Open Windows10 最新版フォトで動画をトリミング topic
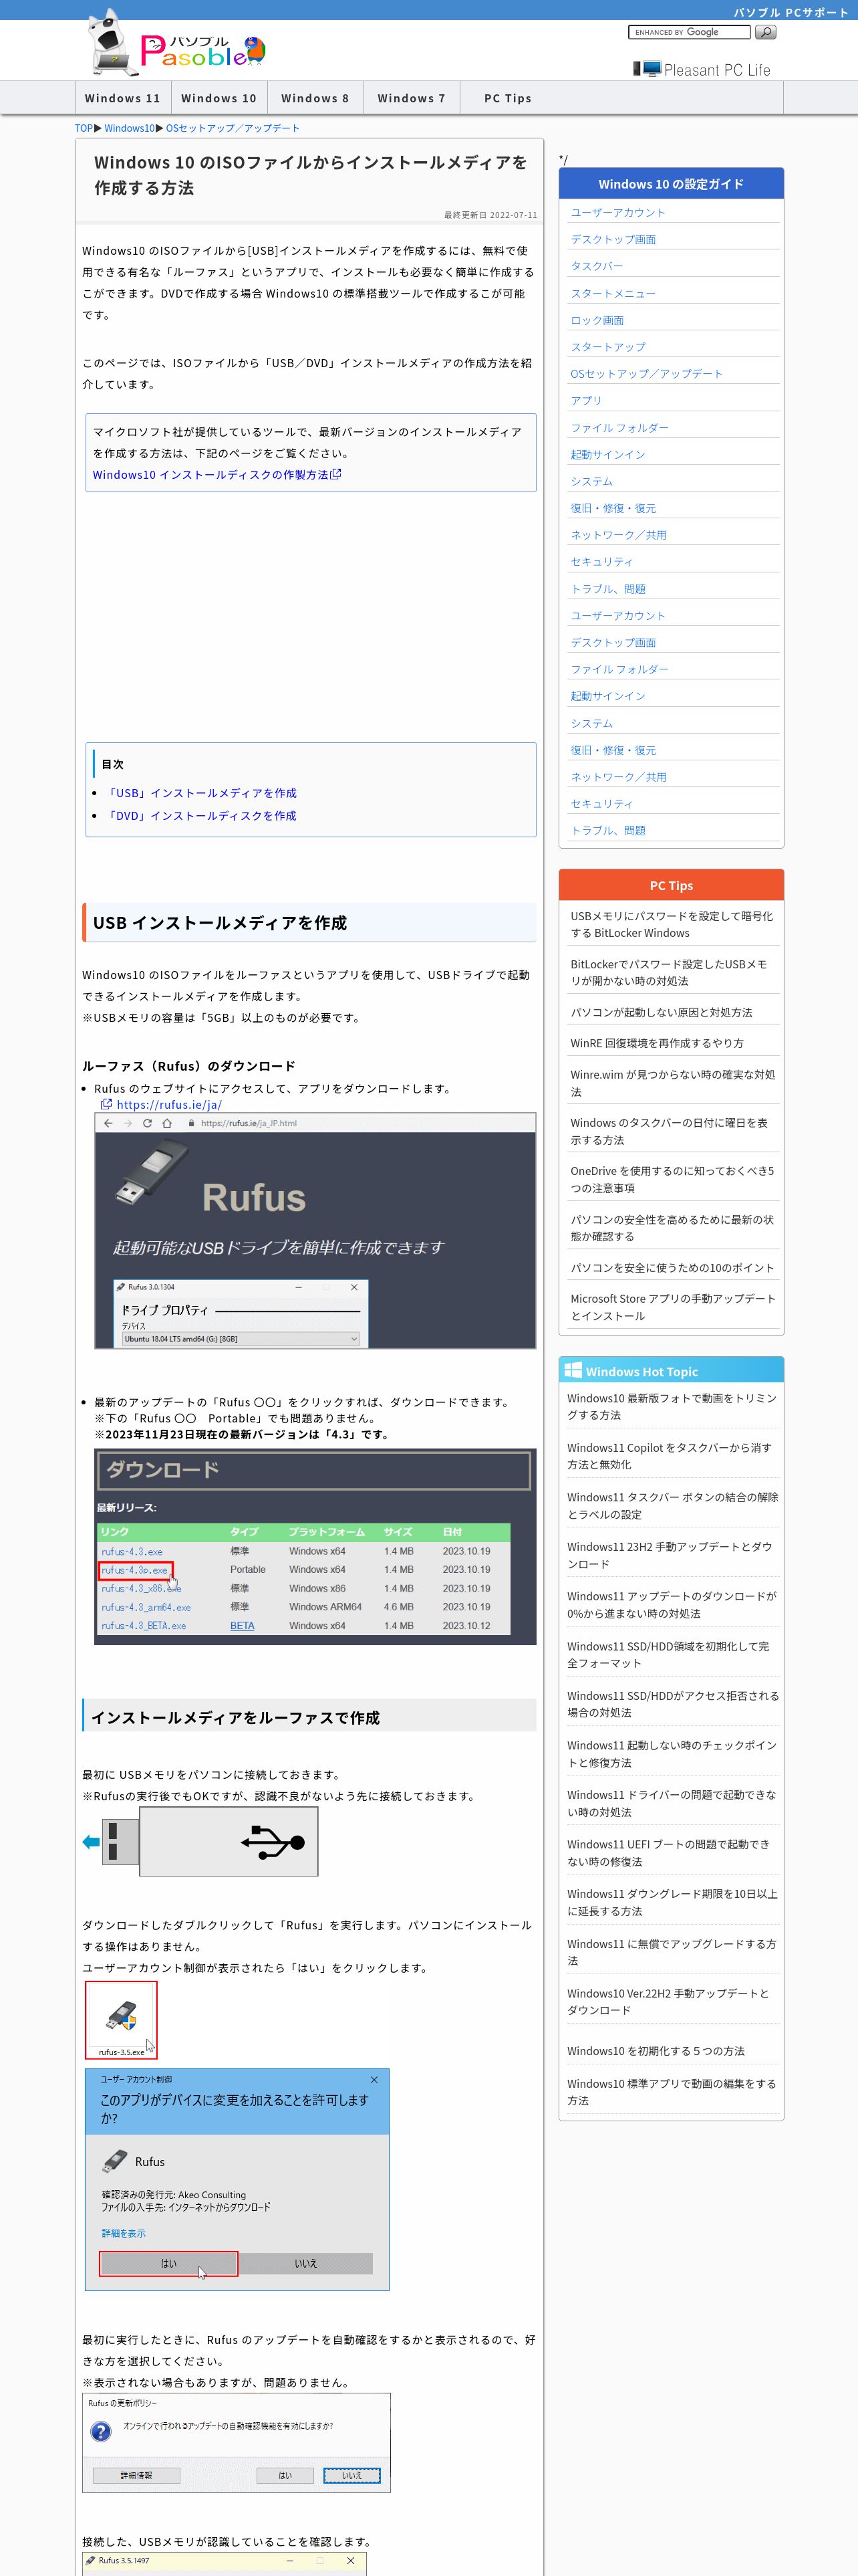The image size is (858, 2576). [671, 1407]
